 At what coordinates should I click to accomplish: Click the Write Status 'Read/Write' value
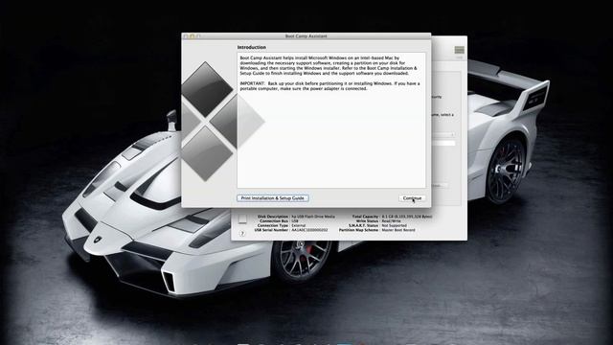point(391,221)
